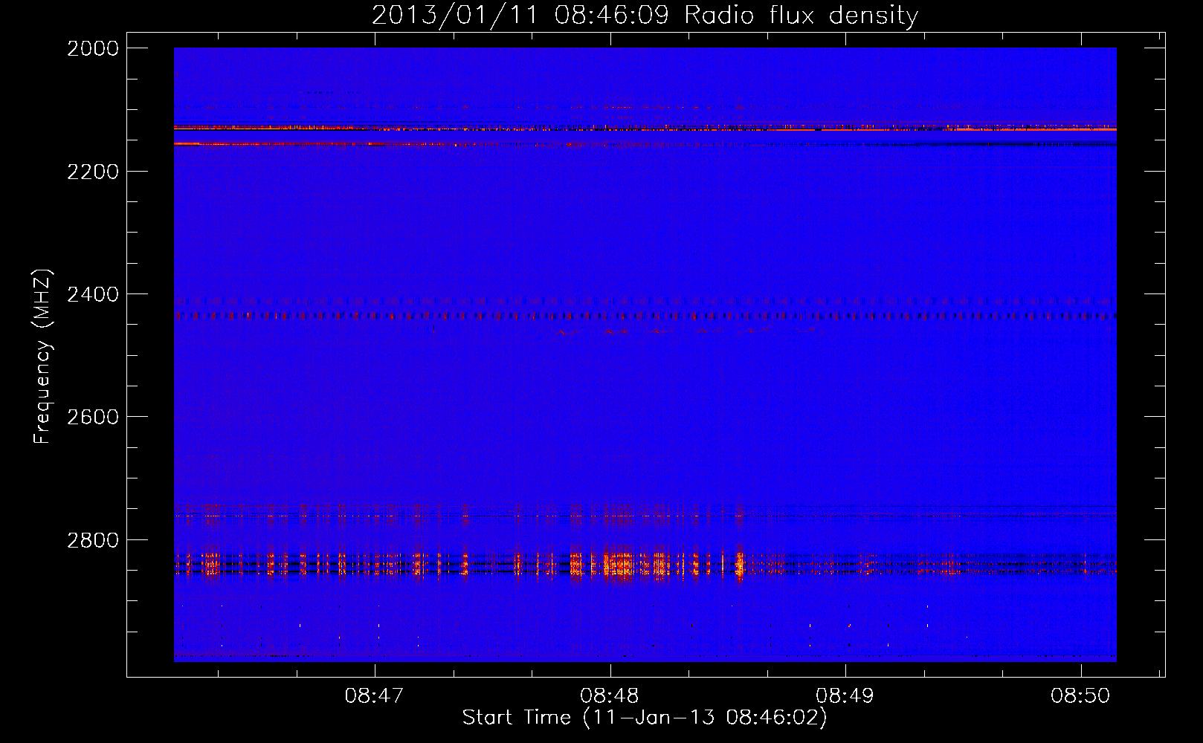
Task: Click the 08:49 time tick label
Action: point(845,695)
